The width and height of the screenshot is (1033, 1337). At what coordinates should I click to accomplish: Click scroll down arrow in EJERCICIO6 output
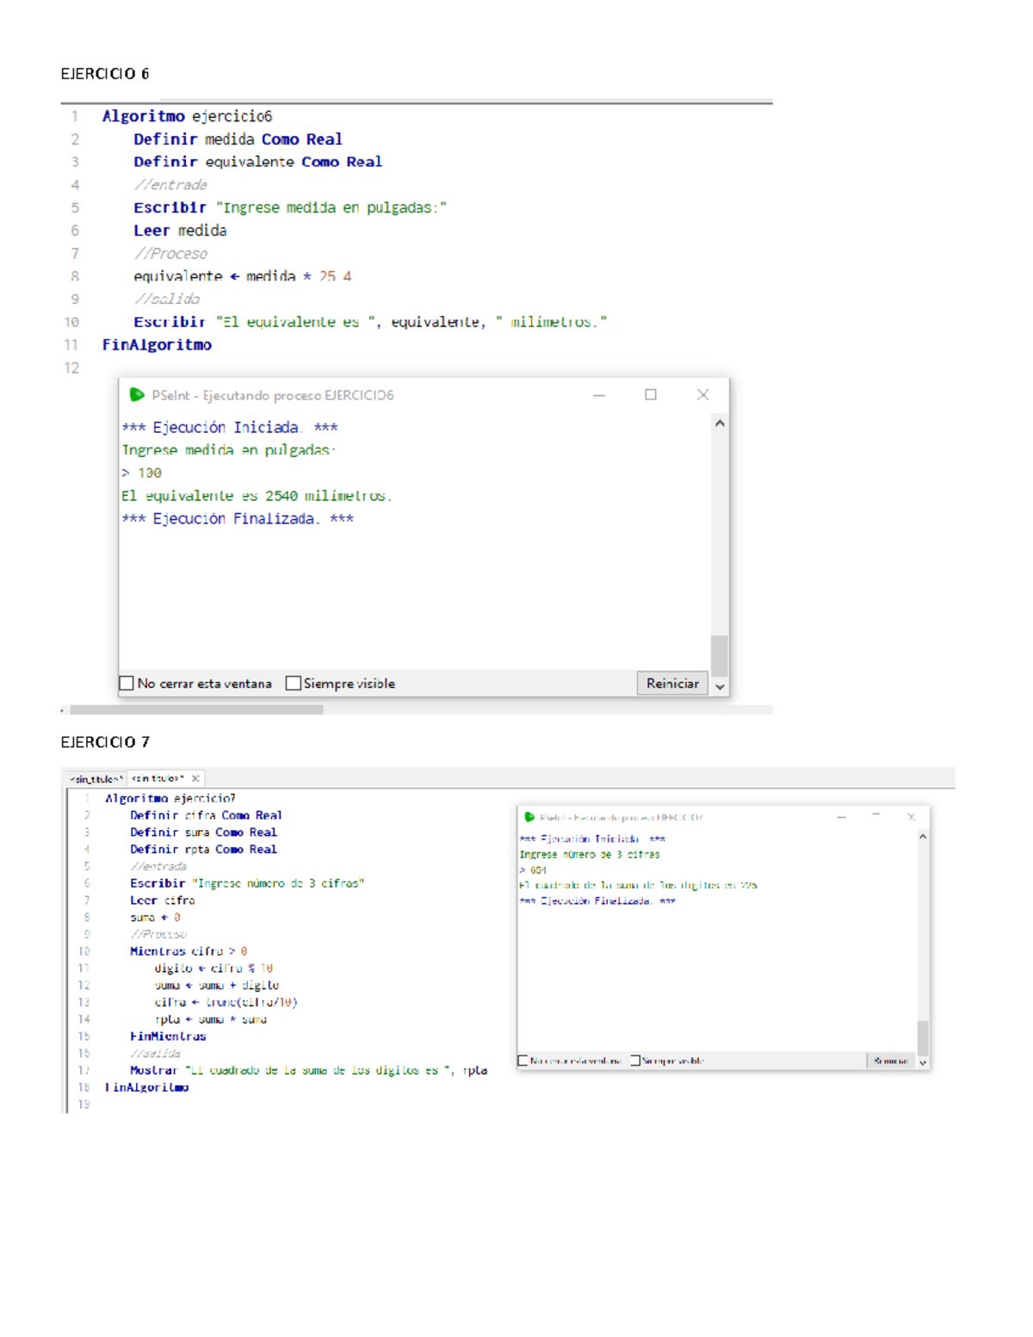[x=720, y=687]
